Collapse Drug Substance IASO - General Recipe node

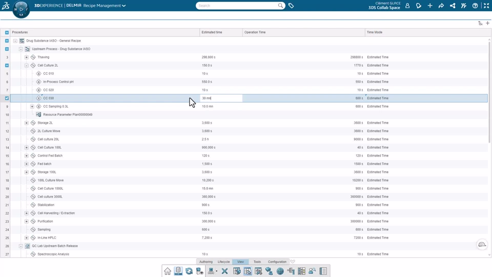point(15,41)
